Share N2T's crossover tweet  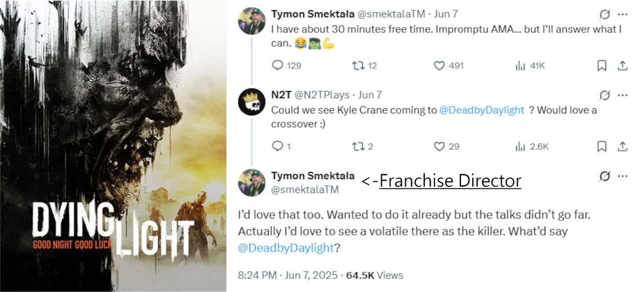coord(622,146)
